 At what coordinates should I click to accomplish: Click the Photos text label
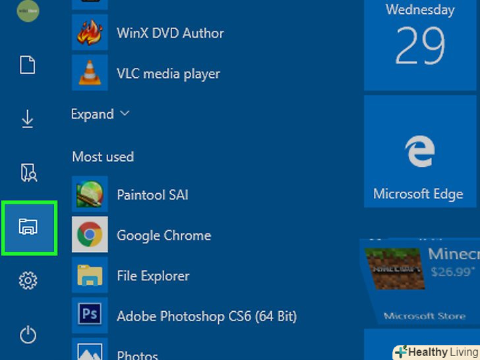[x=137, y=355]
